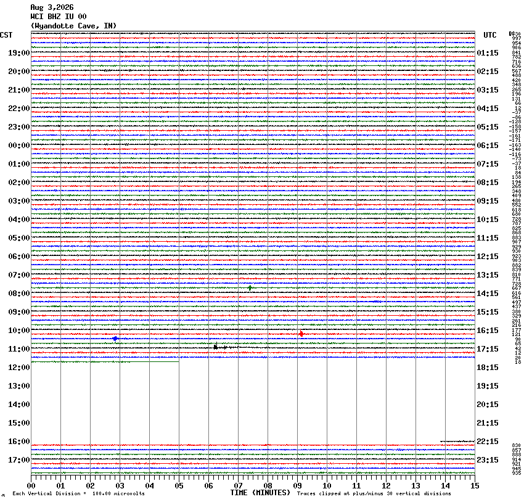The height and width of the screenshot is (502, 524).
Task: Click the TIME (MINUTES) axis label
Action: point(260,493)
